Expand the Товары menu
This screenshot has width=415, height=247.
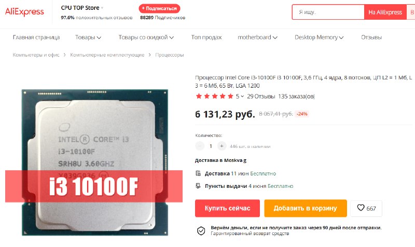pos(88,37)
